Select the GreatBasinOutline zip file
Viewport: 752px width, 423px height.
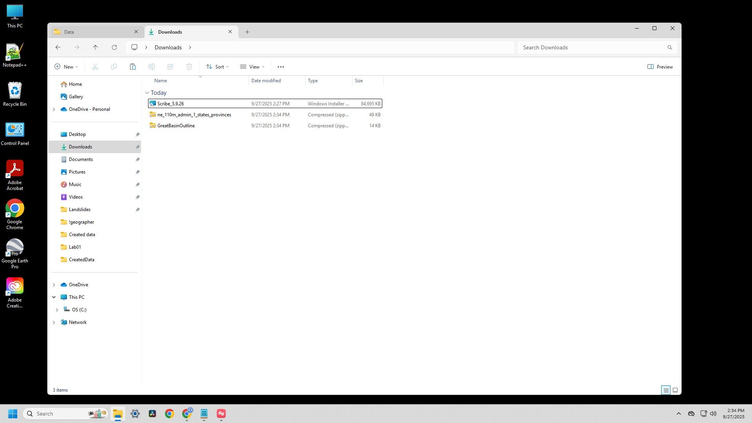pos(176,126)
